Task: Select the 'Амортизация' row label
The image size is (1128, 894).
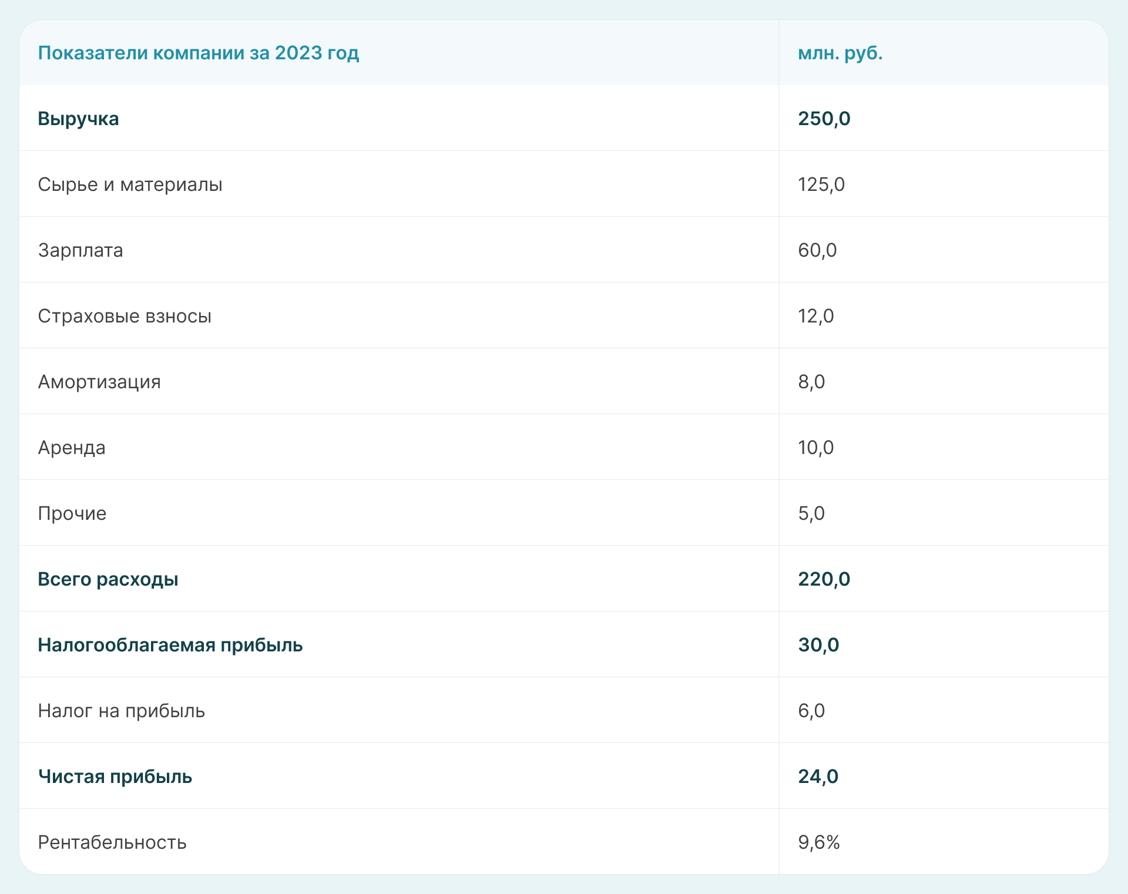Action: (x=99, y=382)
